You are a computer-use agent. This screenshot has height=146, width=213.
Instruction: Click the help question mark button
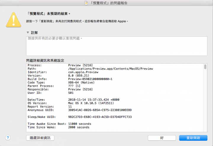[x=8, y=138]
